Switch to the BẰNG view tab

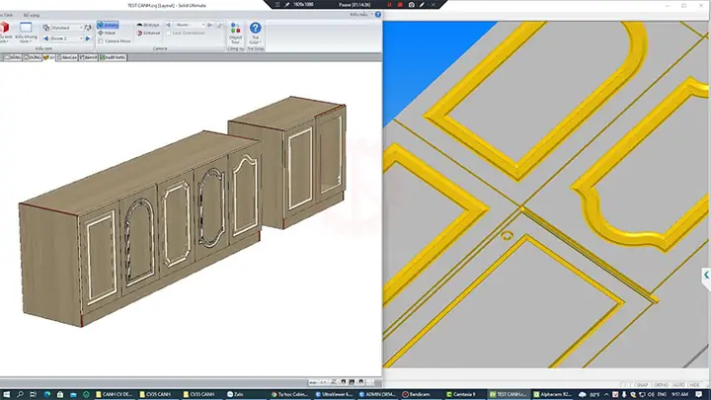click(x=13, y=57)
